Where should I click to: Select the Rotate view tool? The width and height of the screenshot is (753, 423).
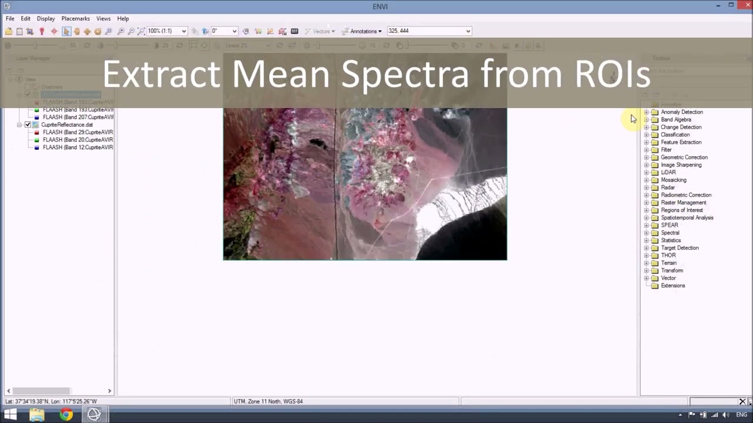click(x=98, y=31)
